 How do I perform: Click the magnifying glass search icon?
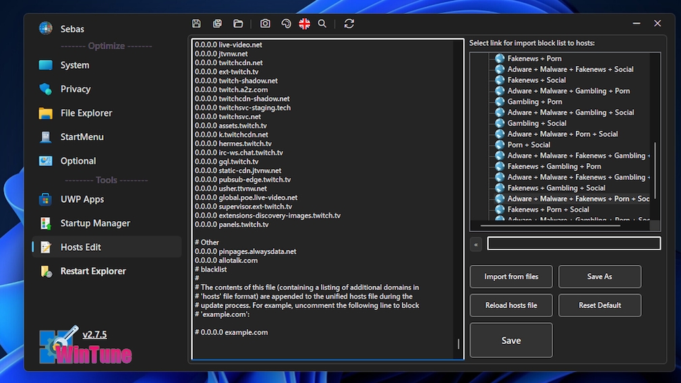(x=322, y=24)
